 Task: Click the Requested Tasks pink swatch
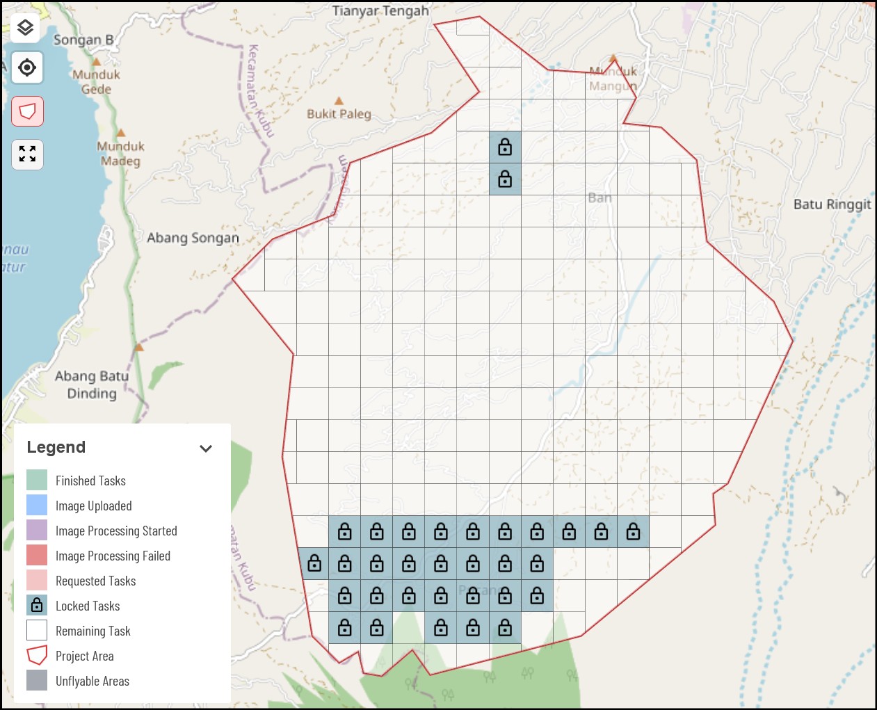pyautogui.click(x=37, y=581)
